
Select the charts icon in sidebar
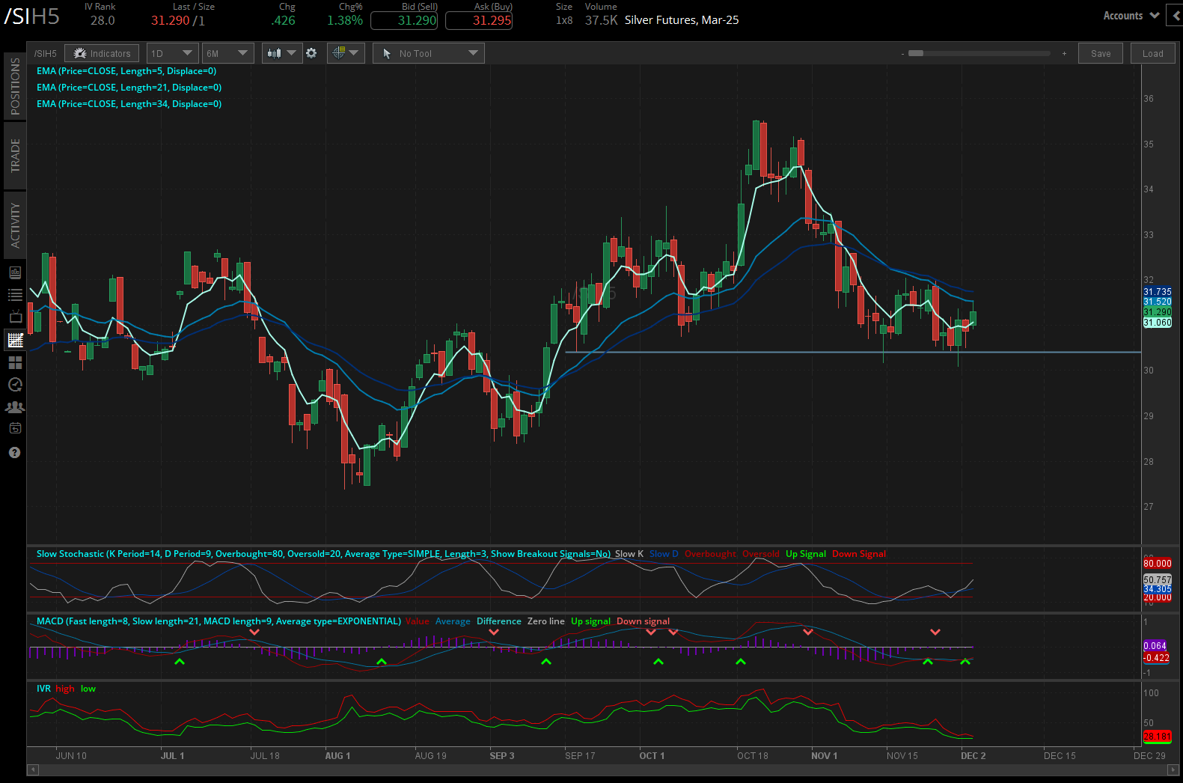point(14,340)
